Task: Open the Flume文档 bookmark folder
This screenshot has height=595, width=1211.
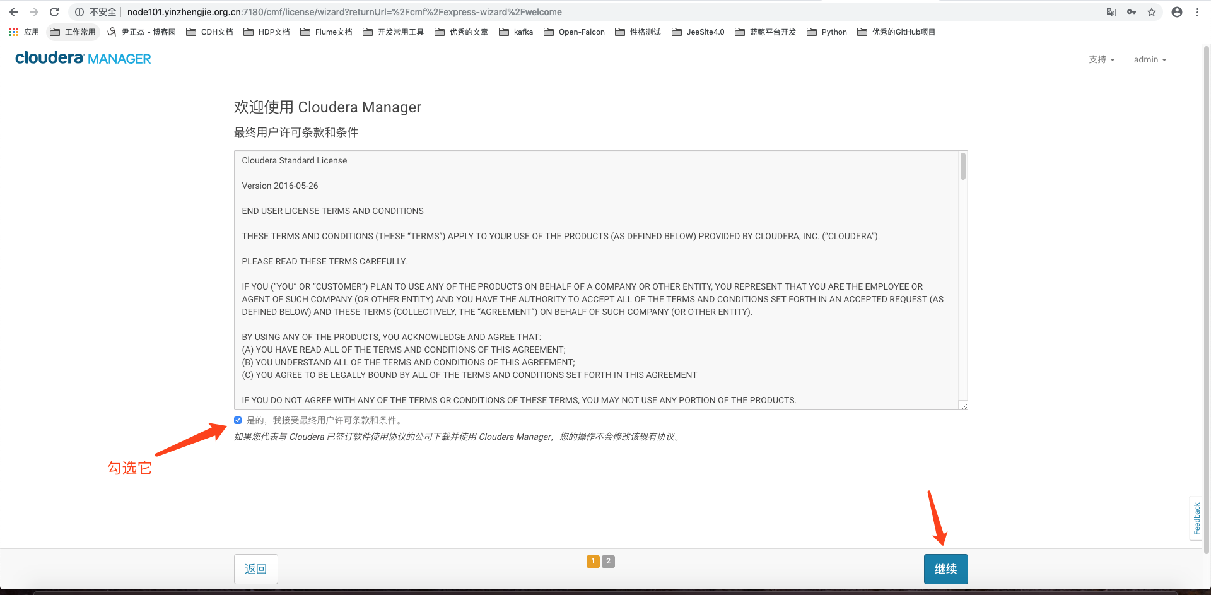Action: [x=326, y=32]
